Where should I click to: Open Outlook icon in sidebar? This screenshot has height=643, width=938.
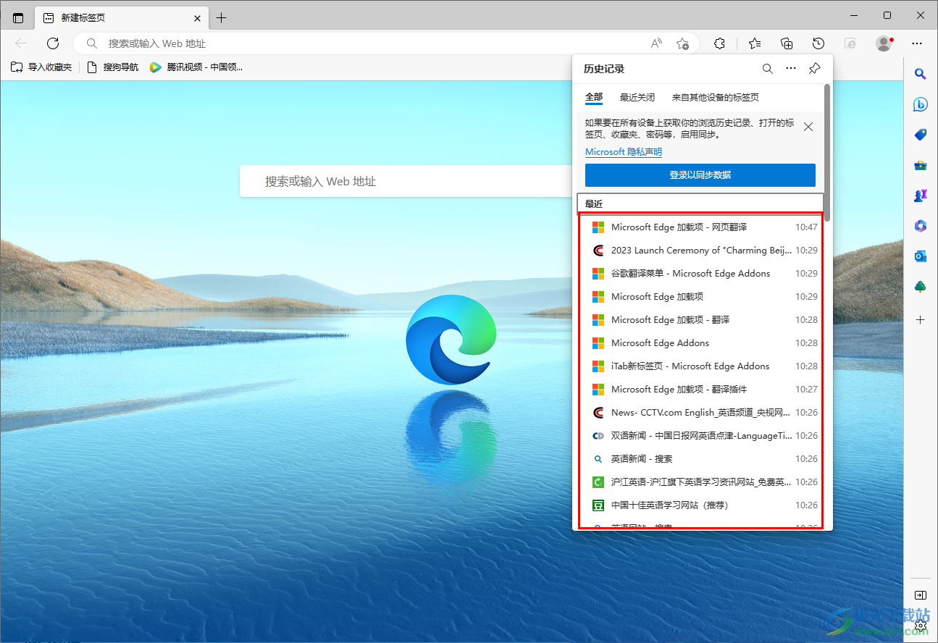[921, 256]
